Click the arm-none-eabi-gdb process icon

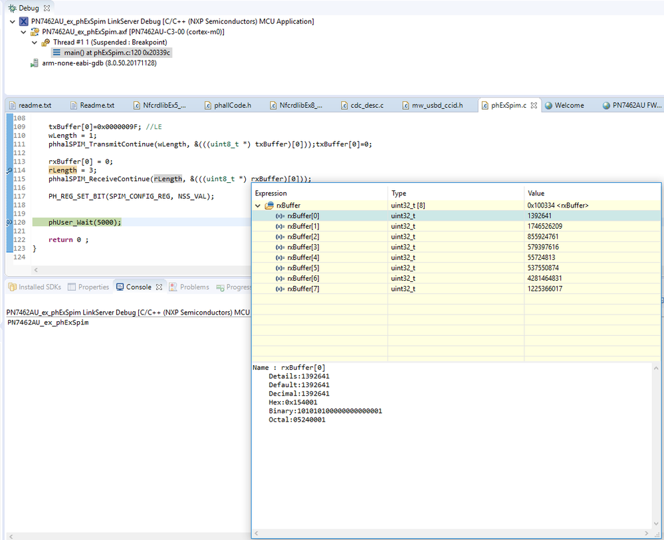(34, 63)
